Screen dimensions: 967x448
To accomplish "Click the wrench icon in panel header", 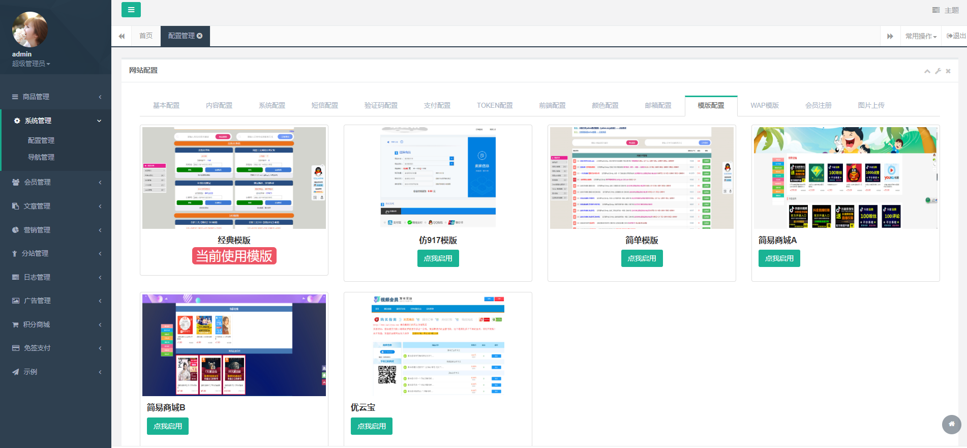I will (x=938, y=71).
